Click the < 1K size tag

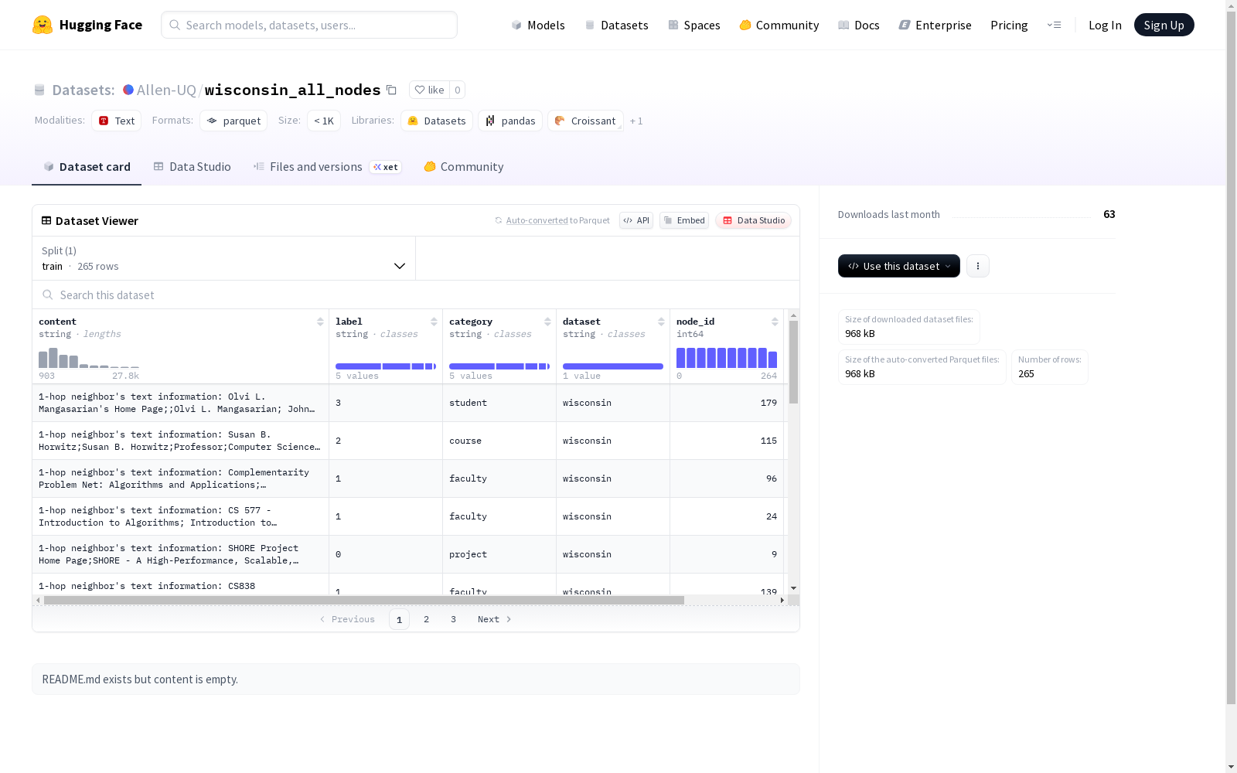(x=324, y=121)
